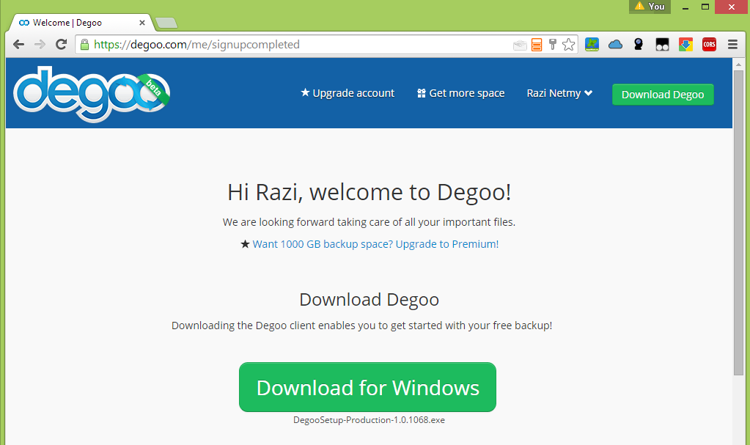750x445 pixels.
Task: Click the browser forward arrow
Action: point(40,45)
